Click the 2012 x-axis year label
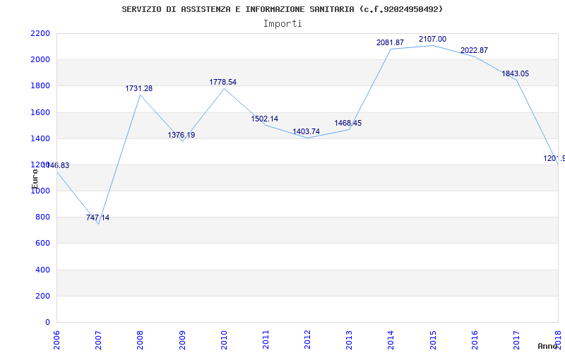This screenshot has width=565, height=353. 307,340
